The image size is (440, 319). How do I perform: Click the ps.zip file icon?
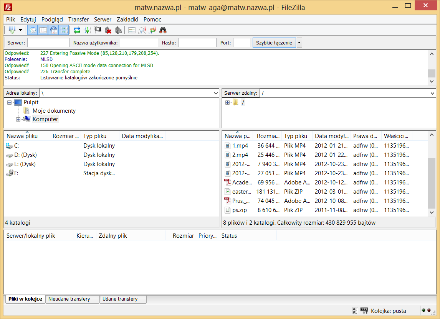pos(228,210)
